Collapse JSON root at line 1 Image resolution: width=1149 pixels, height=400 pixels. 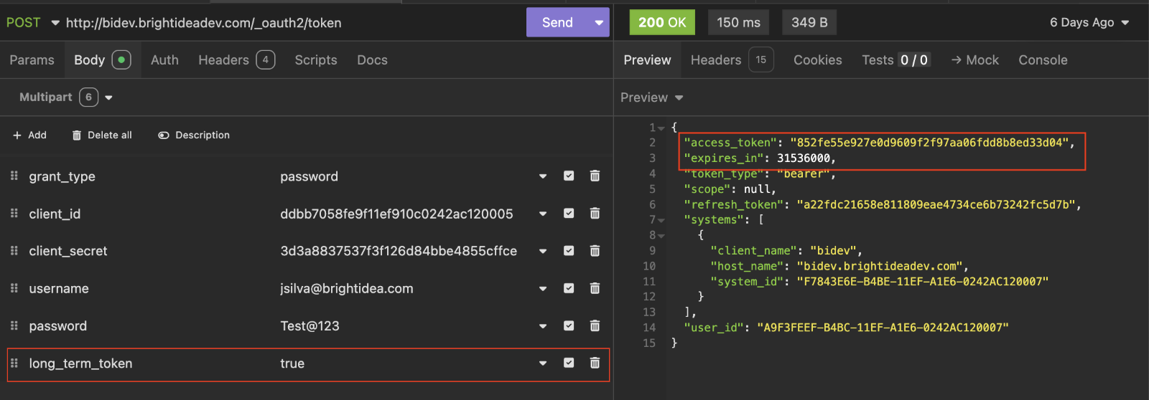[661, 128]
